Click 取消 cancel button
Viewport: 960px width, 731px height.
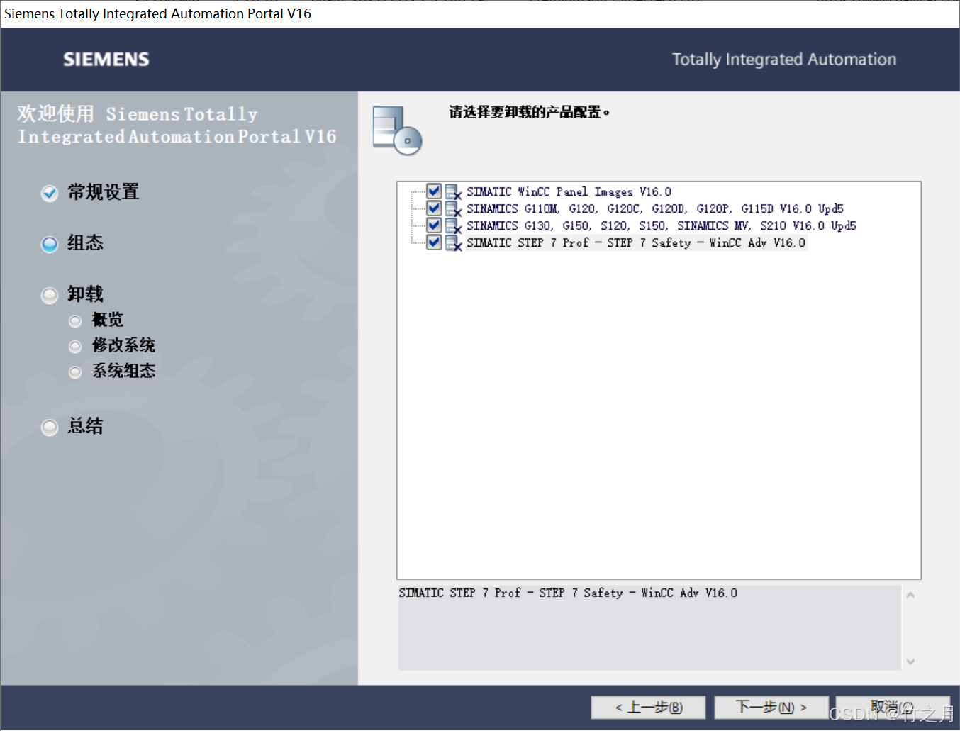tap(893, 707)
